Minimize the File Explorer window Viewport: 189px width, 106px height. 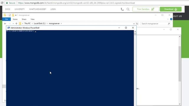tap(156, 15)
